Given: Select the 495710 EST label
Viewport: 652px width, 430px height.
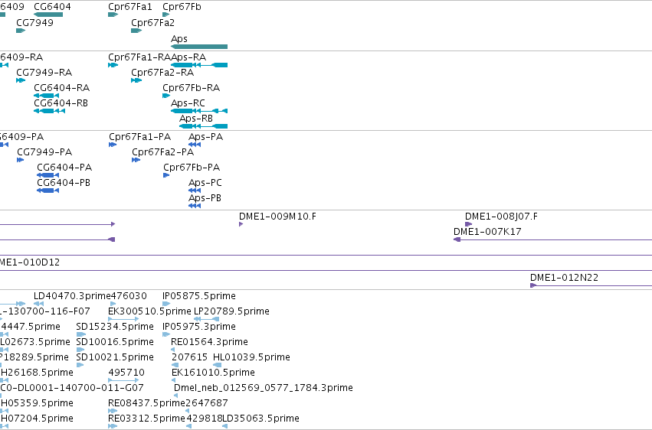Looking at the screenshot, I should click(126, 373).
